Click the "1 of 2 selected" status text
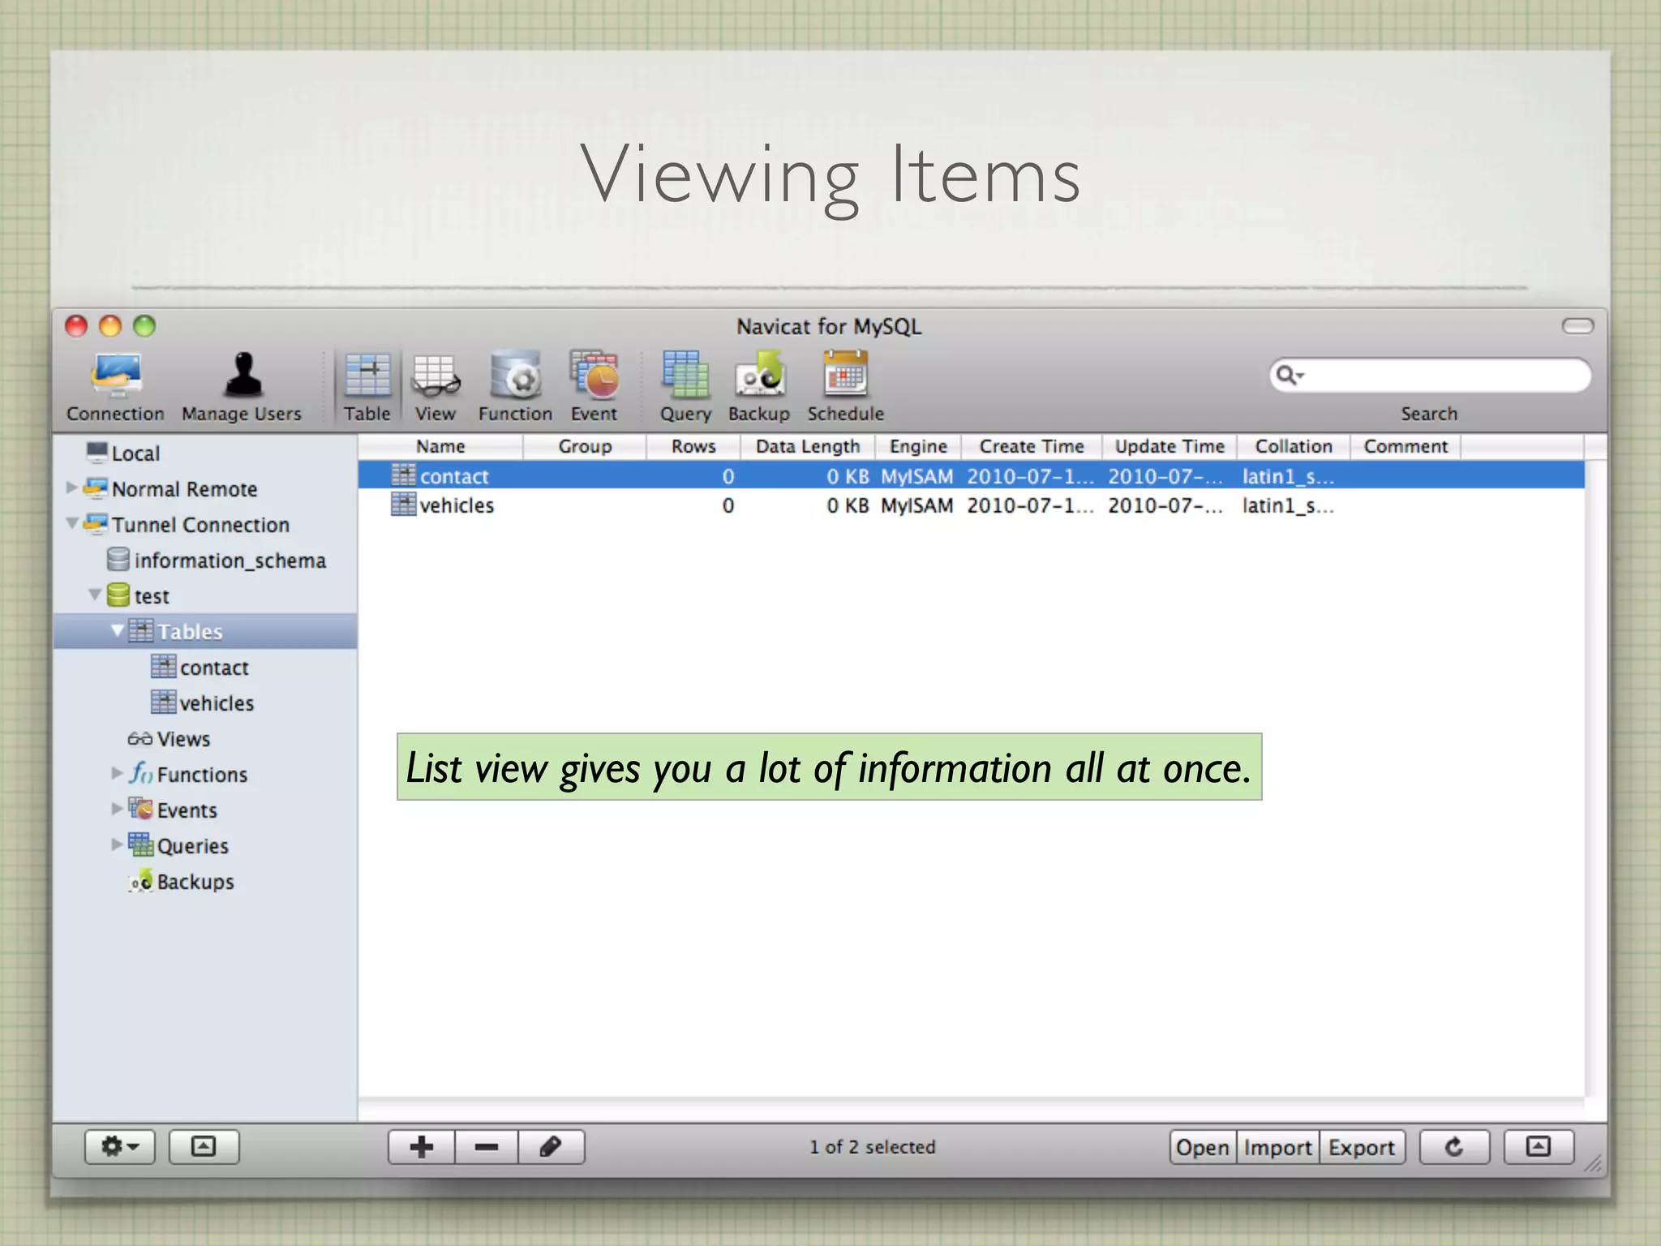This screenshot has height=1246, width=1661. click(x=872, y=1146)
